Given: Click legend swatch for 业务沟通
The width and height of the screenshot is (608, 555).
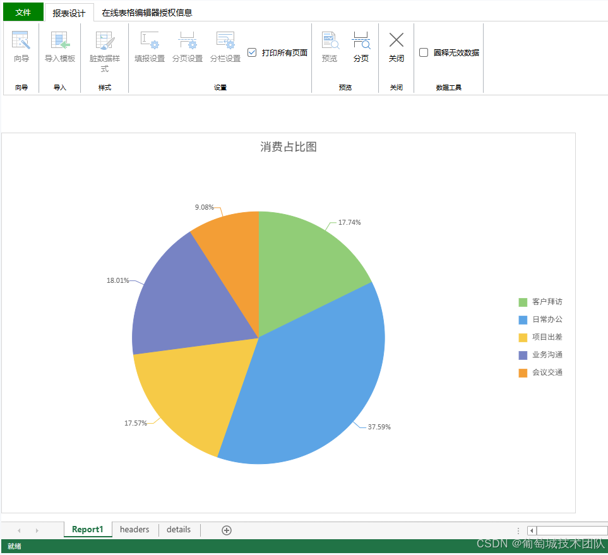Looking at the screenshot, I should pos(523,355).
